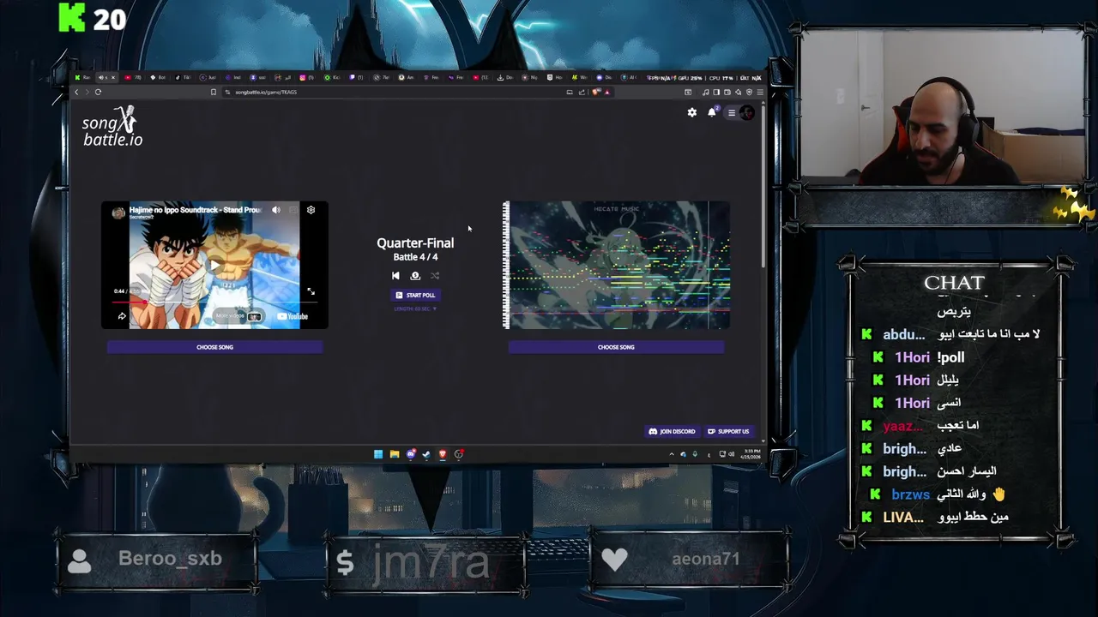Open Discord from taskbar

click(411, 454)
